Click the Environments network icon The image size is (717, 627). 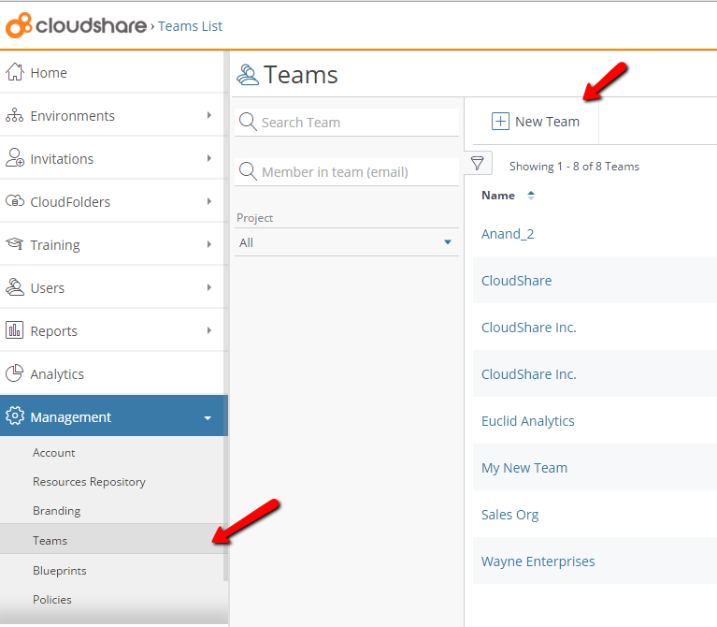point(15,115)
